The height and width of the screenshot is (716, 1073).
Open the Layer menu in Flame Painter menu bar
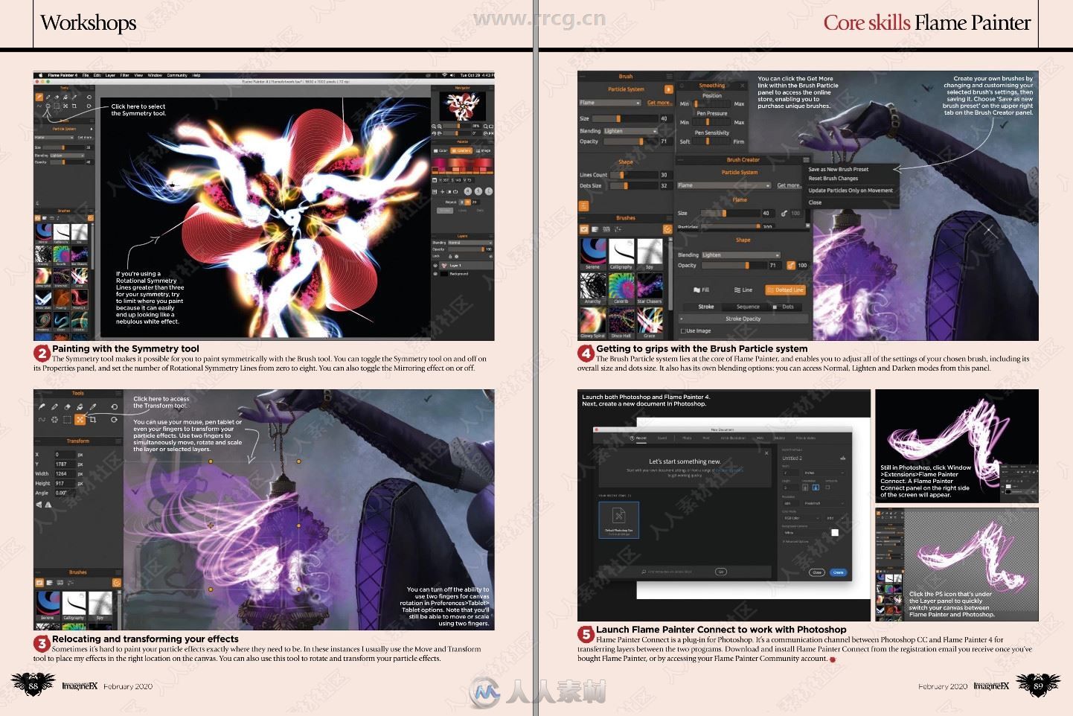pos(110,75)
